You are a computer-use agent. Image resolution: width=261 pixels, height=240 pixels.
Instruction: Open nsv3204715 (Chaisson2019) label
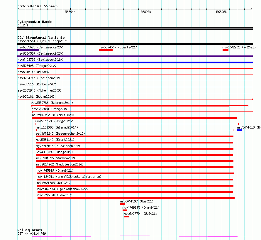click(40, 78)
